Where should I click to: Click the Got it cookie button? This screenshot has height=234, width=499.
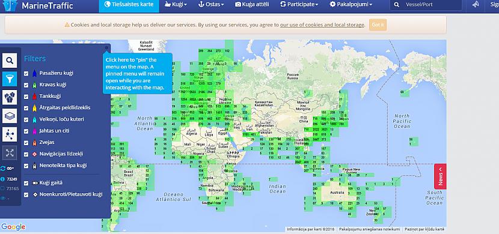(x=378, y=25)
